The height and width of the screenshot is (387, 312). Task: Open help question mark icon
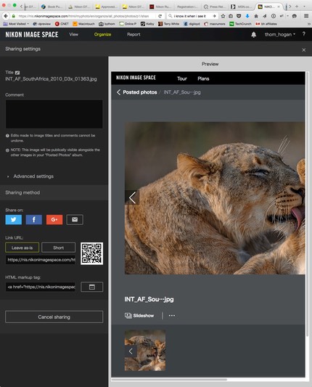pyautogui.click(x=303, y=34)
